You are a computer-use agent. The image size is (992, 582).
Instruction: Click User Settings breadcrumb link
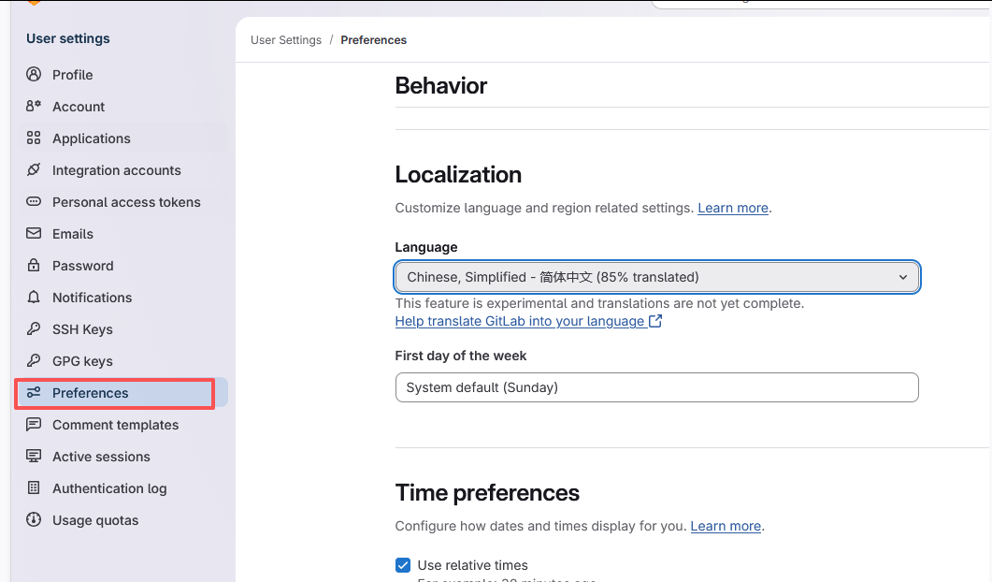click(x=286, y=40)
